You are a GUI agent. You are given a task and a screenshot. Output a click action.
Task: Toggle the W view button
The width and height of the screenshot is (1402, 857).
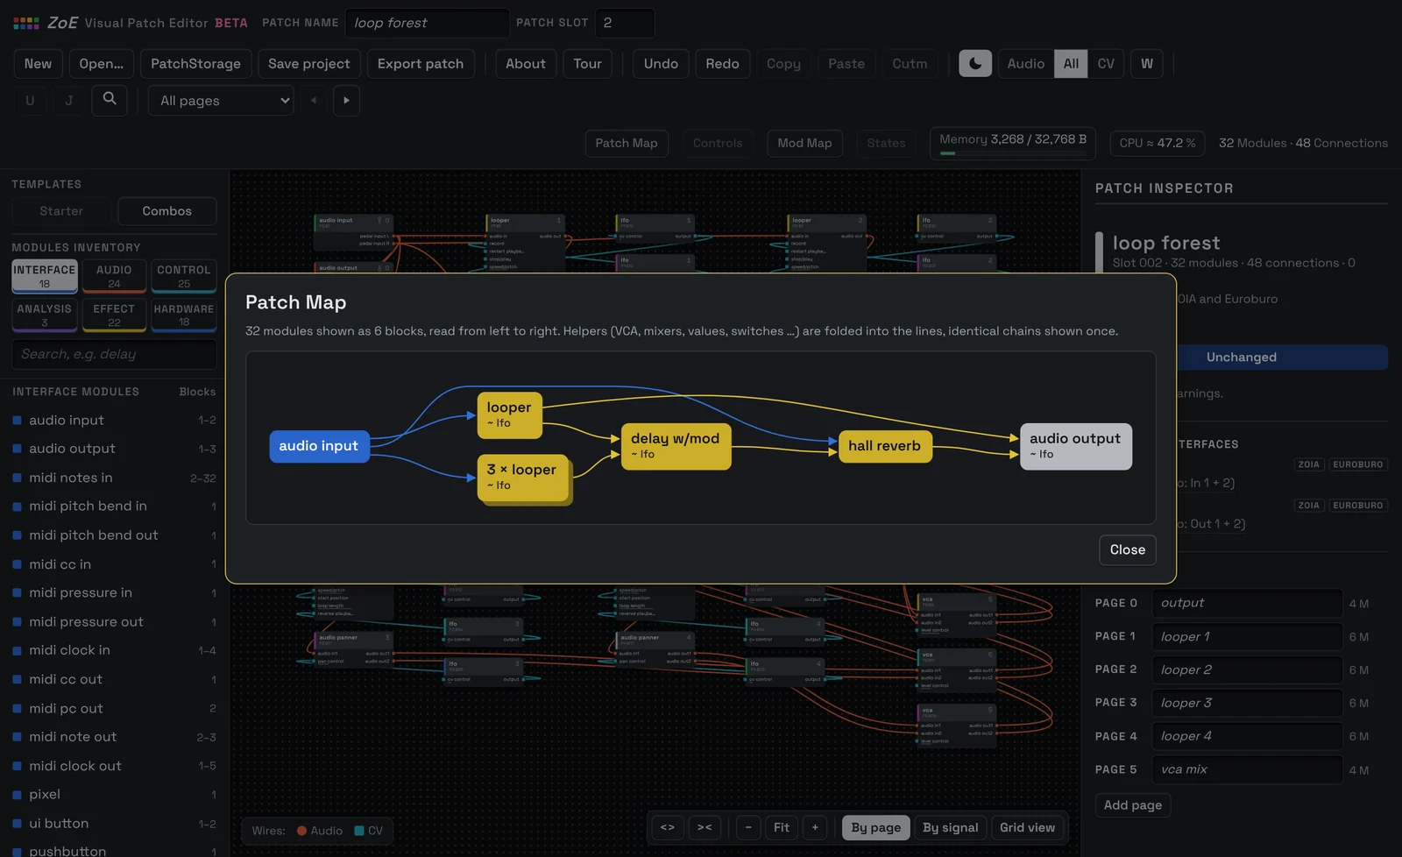point(1147,63)
